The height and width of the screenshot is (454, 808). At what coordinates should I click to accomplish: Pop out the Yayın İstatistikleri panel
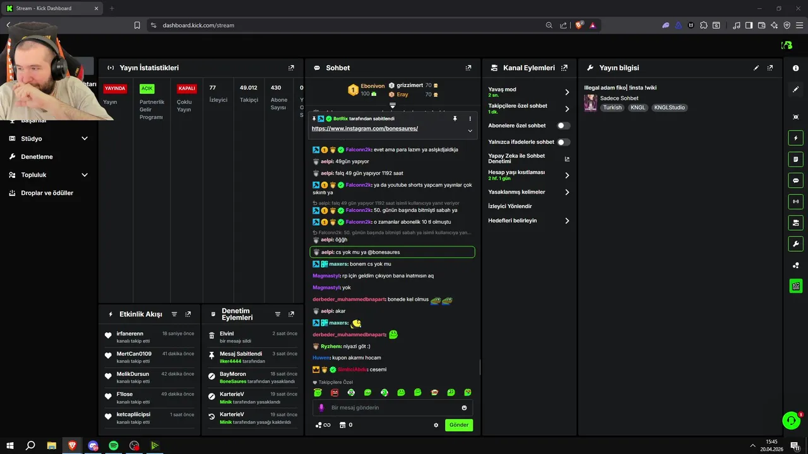291,67
